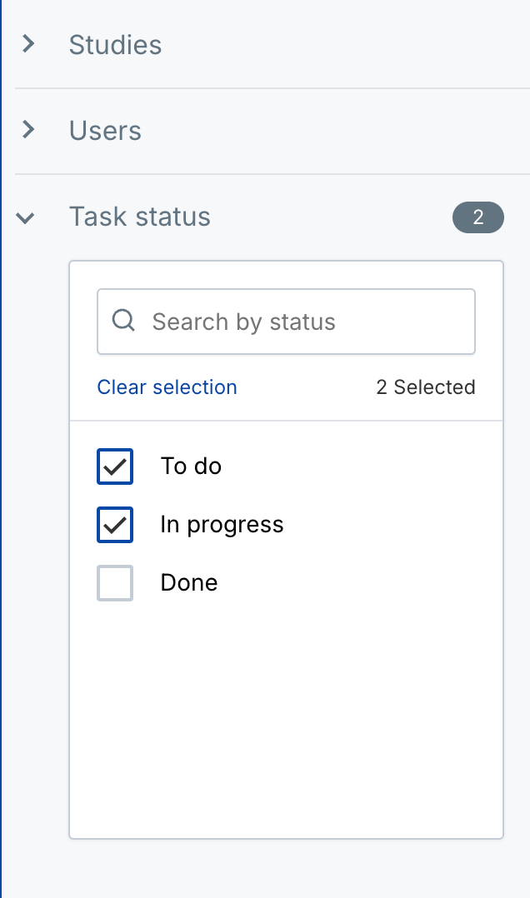Viewport: 530px width, 898px height.
Task: Click the Task status heading text
Action: (x=140, y=217)
